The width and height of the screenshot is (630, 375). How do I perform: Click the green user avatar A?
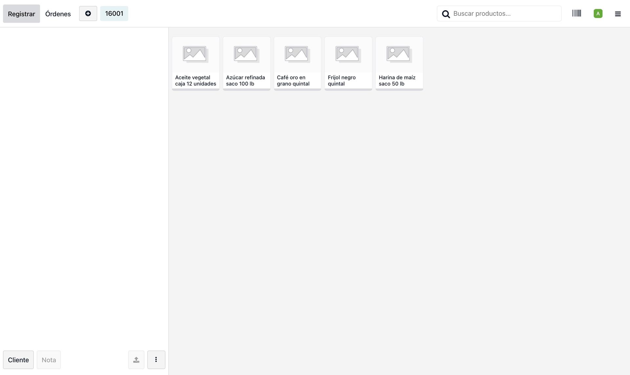(x=598, y=13)
